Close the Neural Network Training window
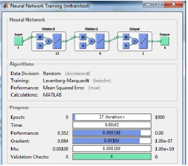This screenshot has width=188, height=166. point(174,4)
